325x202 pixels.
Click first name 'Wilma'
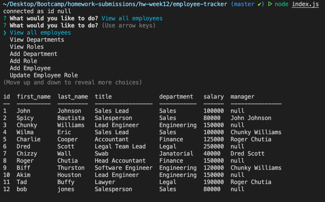(x=25, y=132)
